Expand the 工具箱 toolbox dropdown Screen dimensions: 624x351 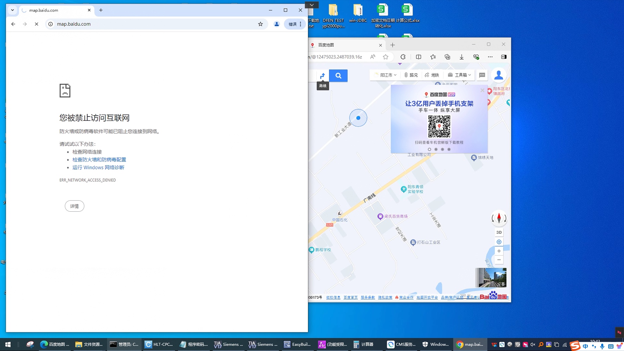(459, 75)
